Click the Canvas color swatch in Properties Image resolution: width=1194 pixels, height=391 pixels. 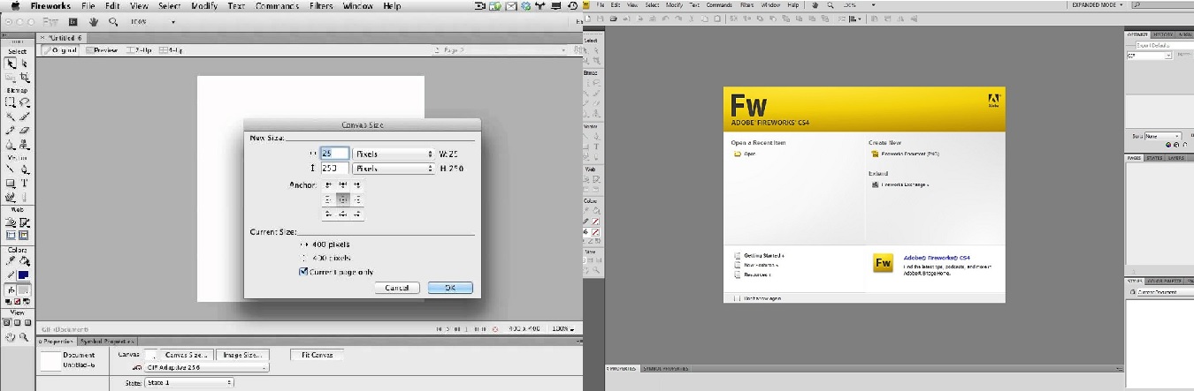[149, 355]
